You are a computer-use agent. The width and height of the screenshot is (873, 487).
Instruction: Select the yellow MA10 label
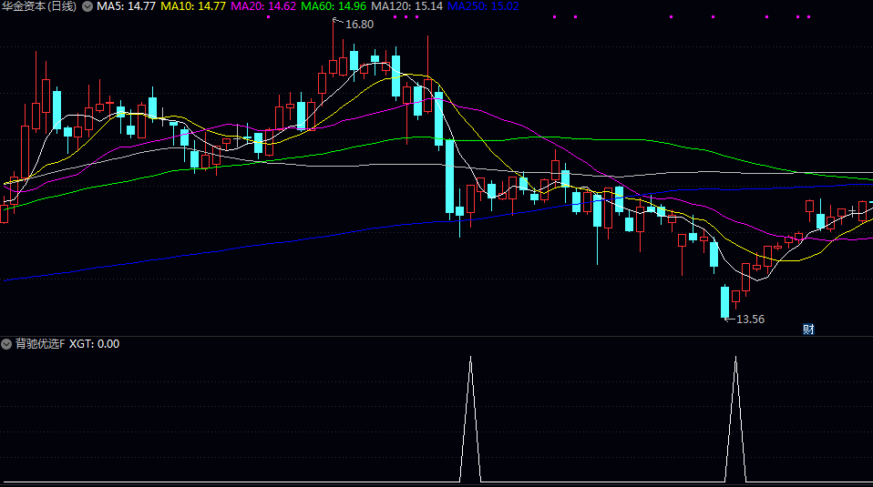(193, 6)
